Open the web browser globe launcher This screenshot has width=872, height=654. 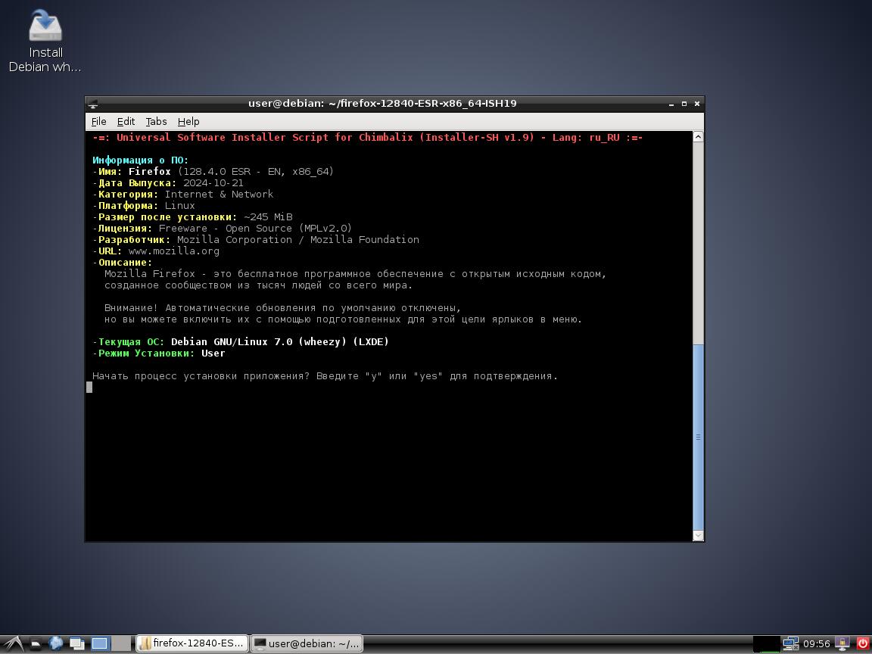click(55, 643)
